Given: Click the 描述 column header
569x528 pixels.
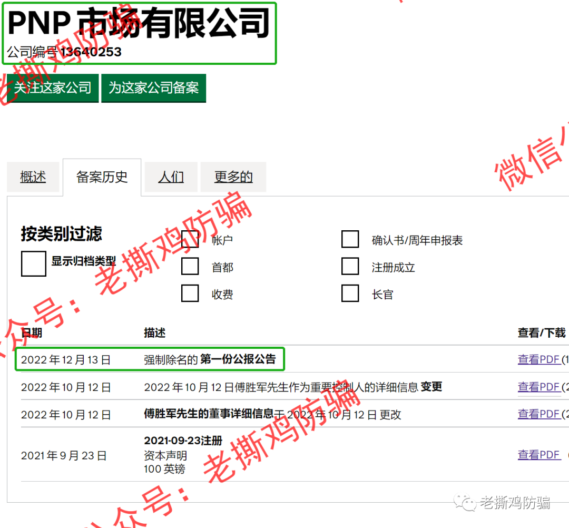Looking at the screenshot, I should click(x=154, y=333).
